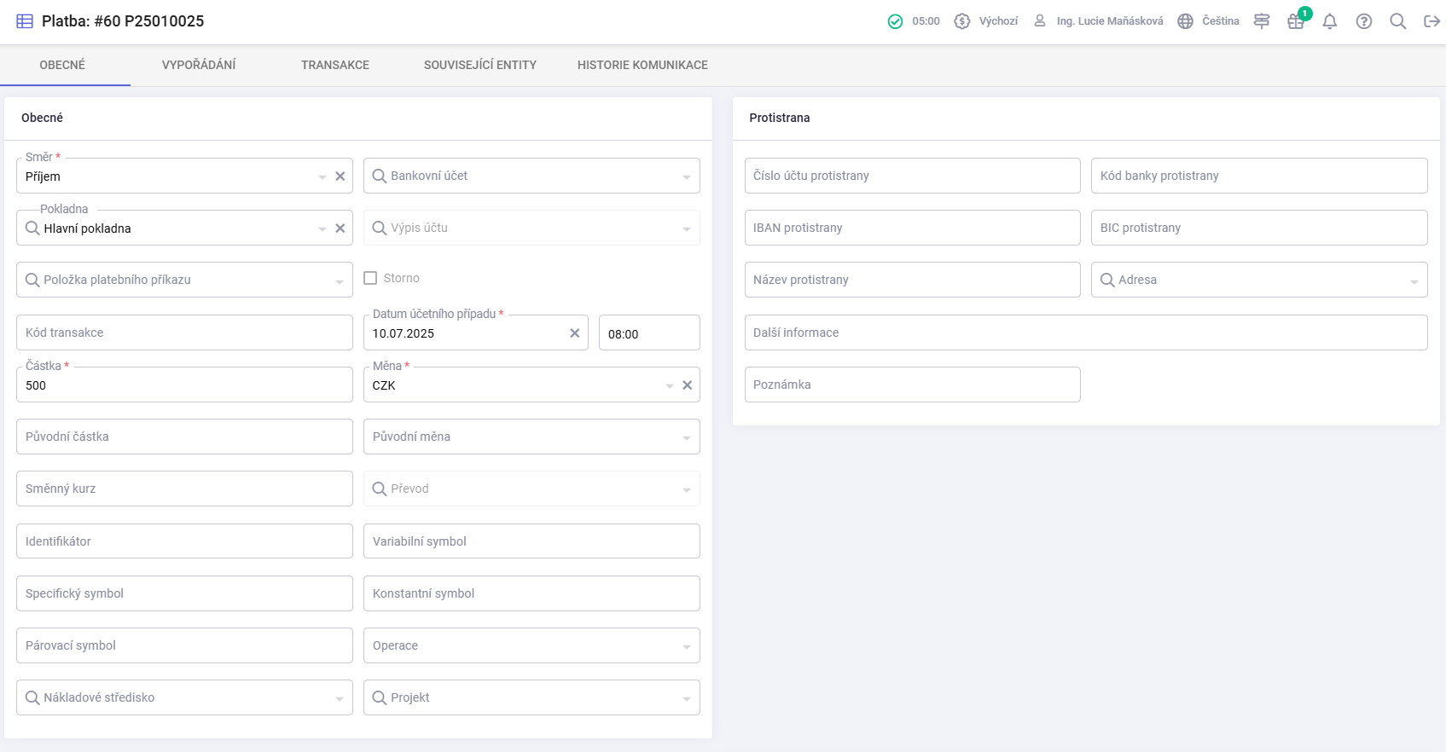Click IBAN protistrany input
This screenshot has width=1446, height=752.
point(912,228)
